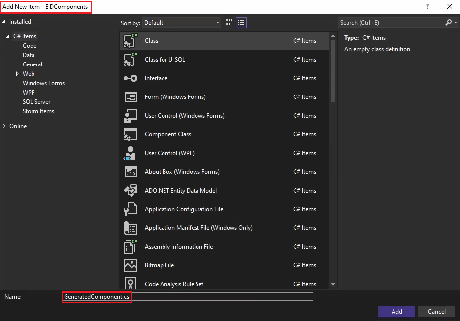Collapse the Installed tree node

point(4,21)
